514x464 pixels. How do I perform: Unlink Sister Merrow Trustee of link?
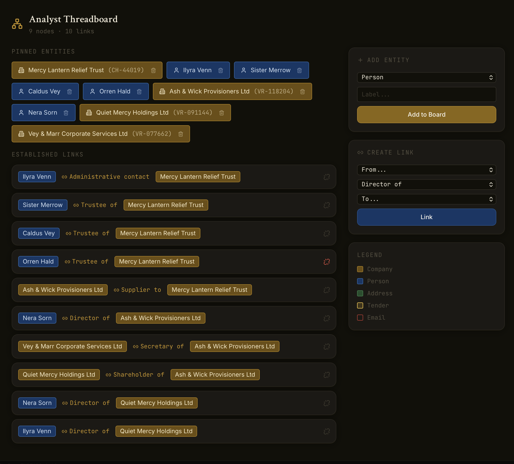(326, 205)
